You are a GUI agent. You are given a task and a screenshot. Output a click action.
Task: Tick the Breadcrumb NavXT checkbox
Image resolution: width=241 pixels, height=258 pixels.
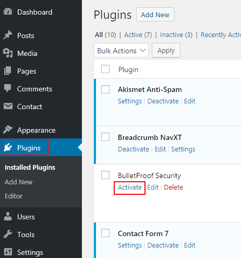[105, 137]
